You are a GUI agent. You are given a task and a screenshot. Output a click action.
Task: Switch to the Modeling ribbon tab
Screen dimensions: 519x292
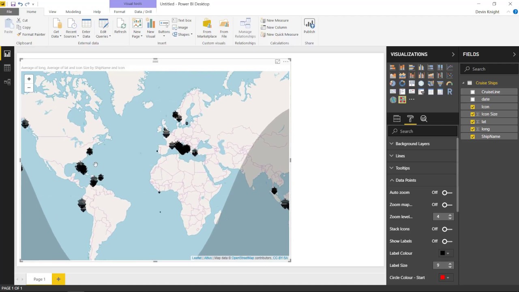point(73,11)
